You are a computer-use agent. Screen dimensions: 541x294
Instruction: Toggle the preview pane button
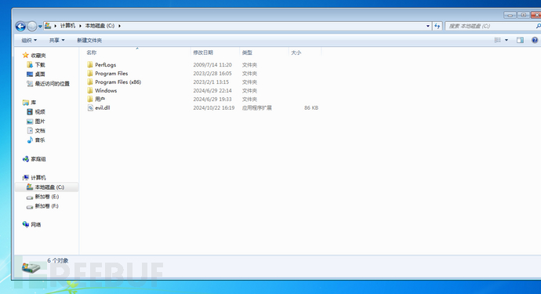[520, 40]
